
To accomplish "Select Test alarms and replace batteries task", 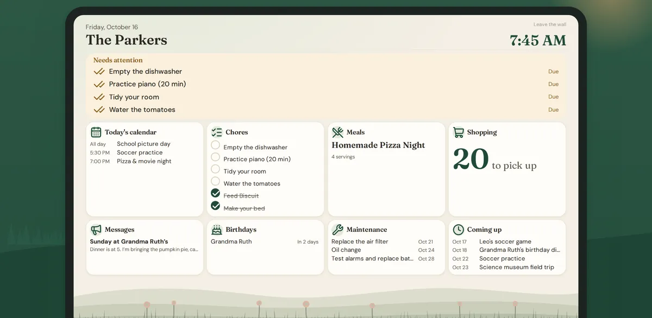I will point(383,259).
